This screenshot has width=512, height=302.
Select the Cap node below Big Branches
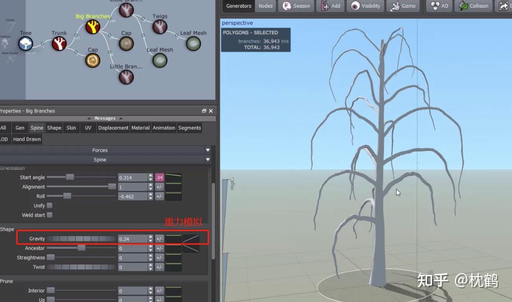tap(93, 60)
